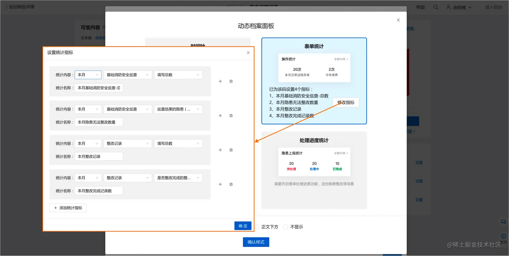The image size is (509, 256).
Task: Open form dropdown in the 本月基础消防安全巡查-总数 row
Action: click(x=128, y=75)
